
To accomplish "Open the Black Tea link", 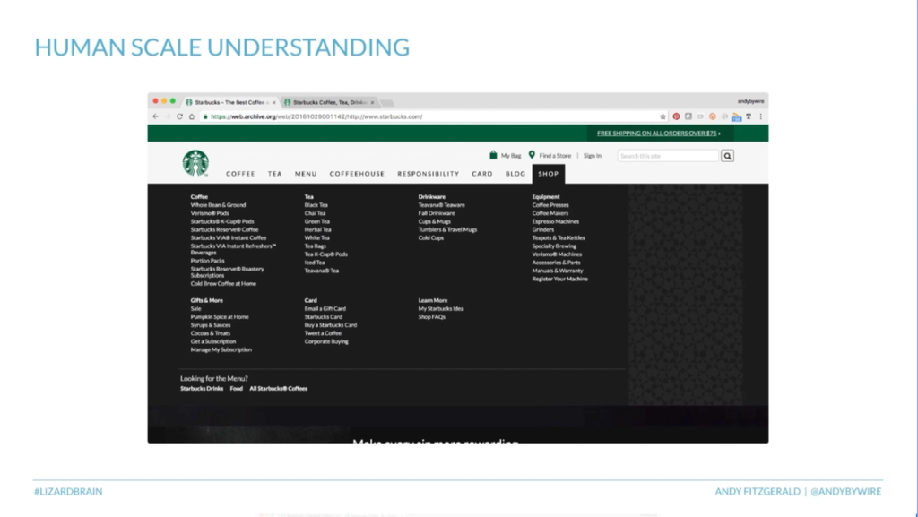I will [x=316, y=205].
